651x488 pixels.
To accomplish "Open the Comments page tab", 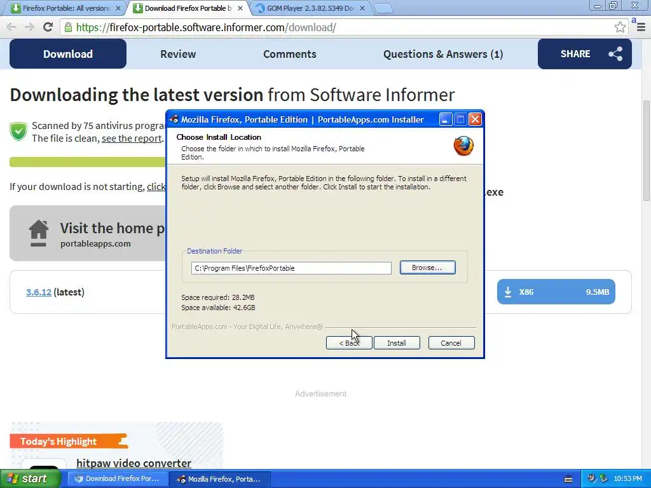I will 290,54.
